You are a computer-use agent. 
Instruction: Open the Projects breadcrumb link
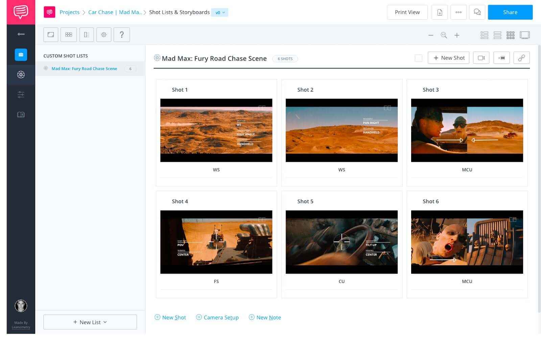tap(69, 12)
